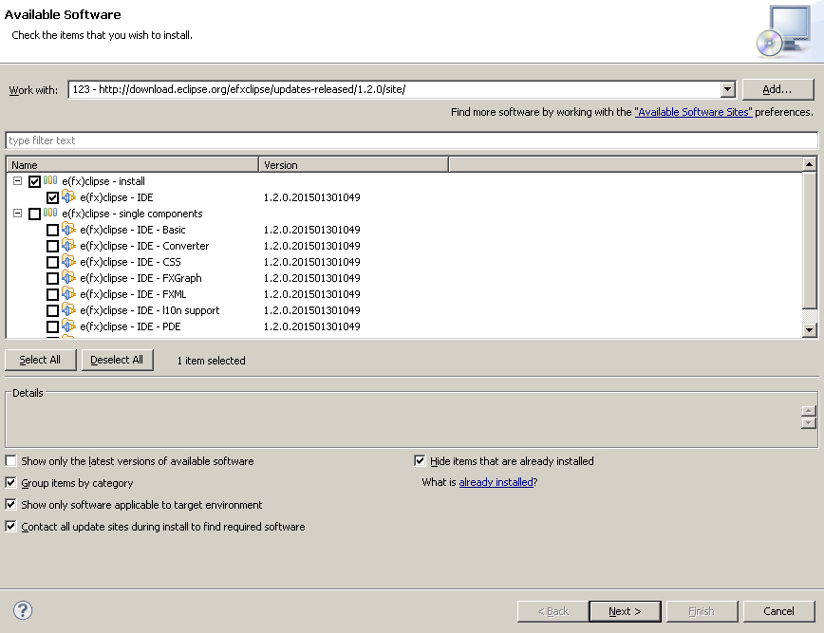
Task: Uncheck the e(fx)clipse - install category checkbox
Action: tap(35, 182)
